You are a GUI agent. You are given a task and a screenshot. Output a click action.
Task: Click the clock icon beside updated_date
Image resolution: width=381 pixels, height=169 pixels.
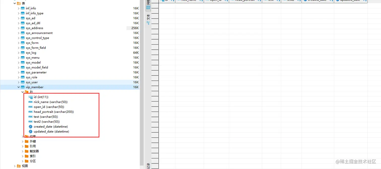[30, 131]
